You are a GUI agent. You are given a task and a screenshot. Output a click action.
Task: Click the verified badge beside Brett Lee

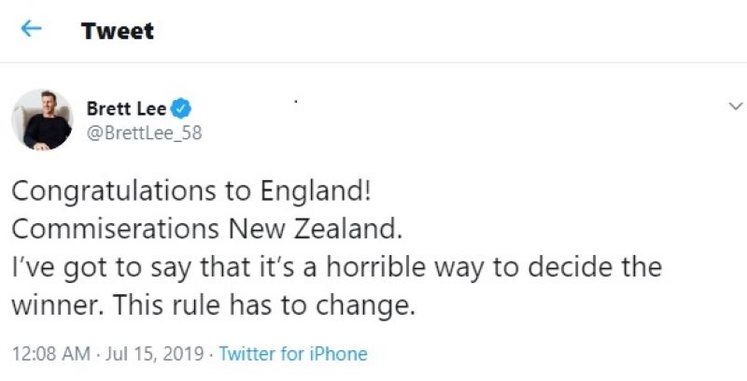pos(181,109)
